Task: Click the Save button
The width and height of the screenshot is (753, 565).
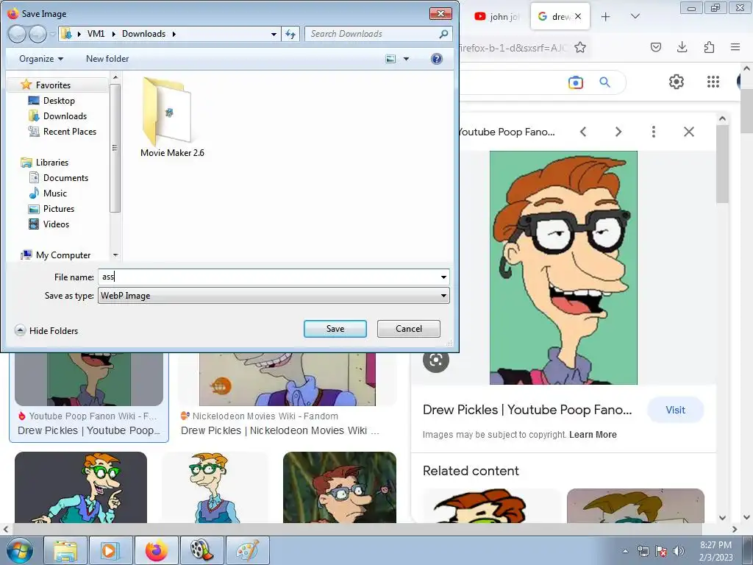Action: pyautogui.click(x=335, y=329)
